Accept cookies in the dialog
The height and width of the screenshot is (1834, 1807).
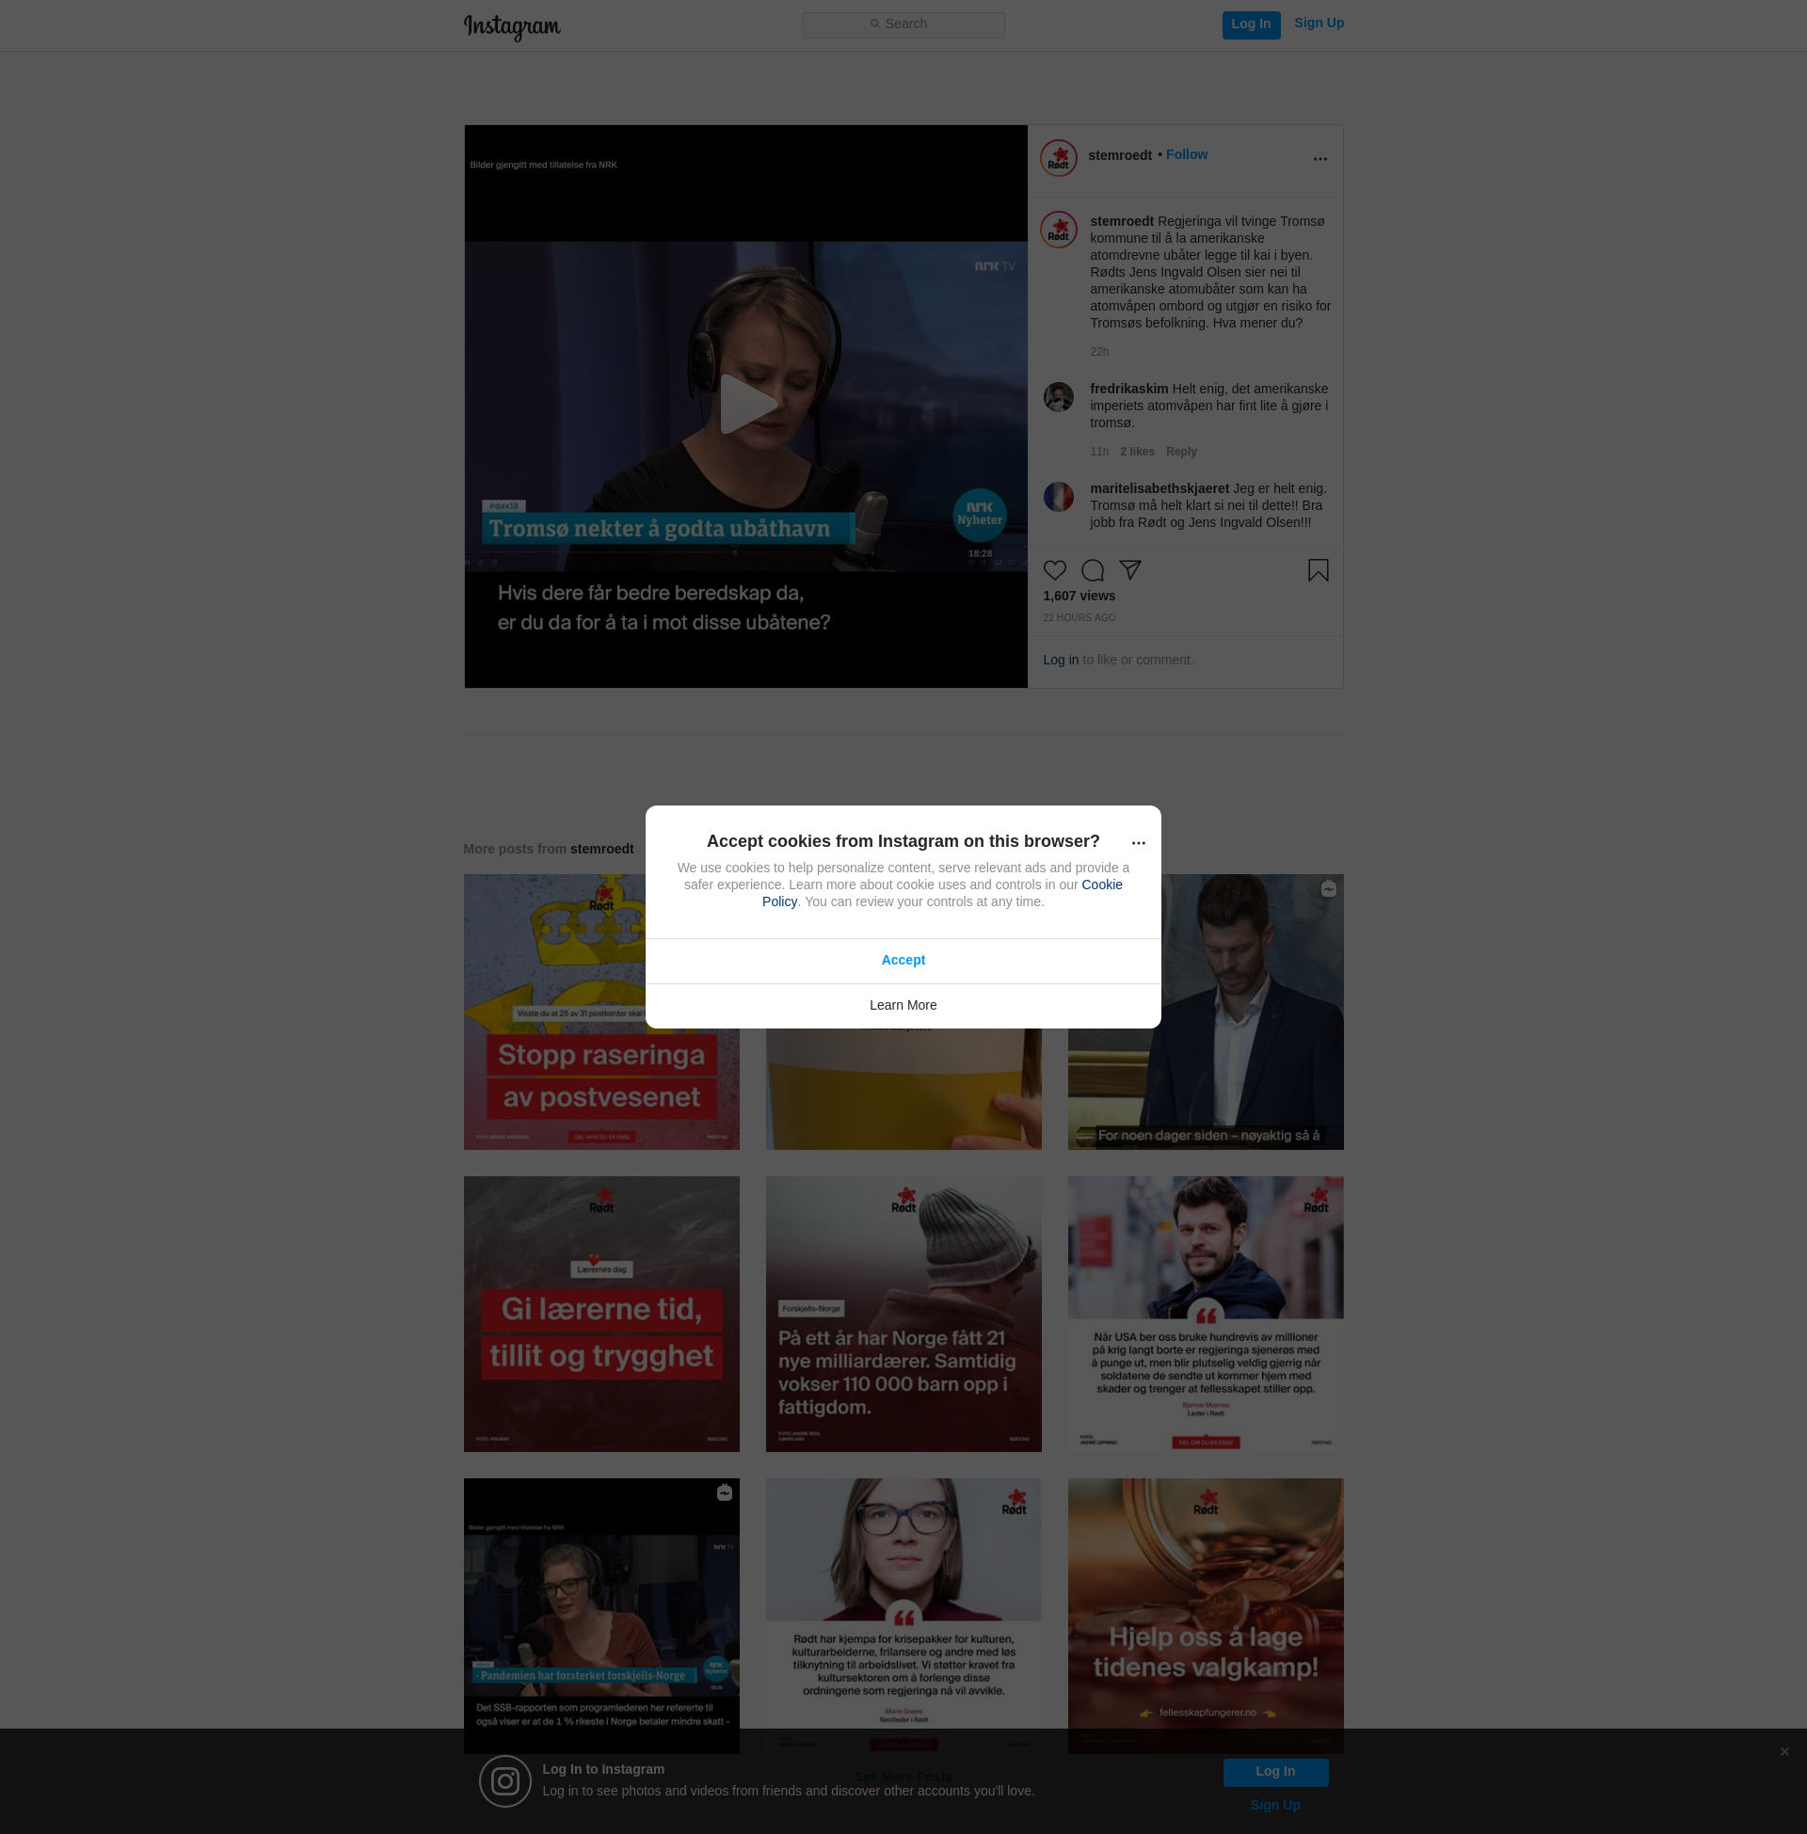[903, 960]
